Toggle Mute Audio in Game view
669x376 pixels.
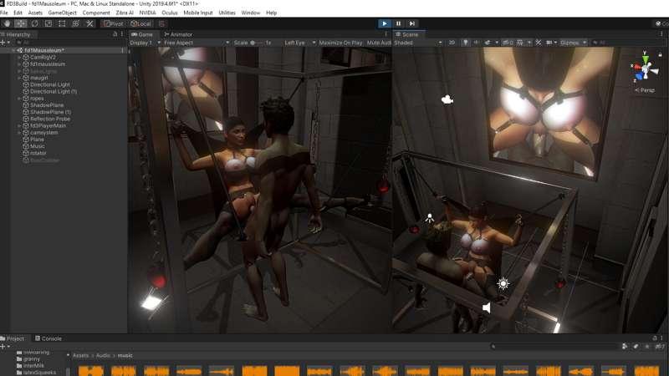(x=379, y=43)
